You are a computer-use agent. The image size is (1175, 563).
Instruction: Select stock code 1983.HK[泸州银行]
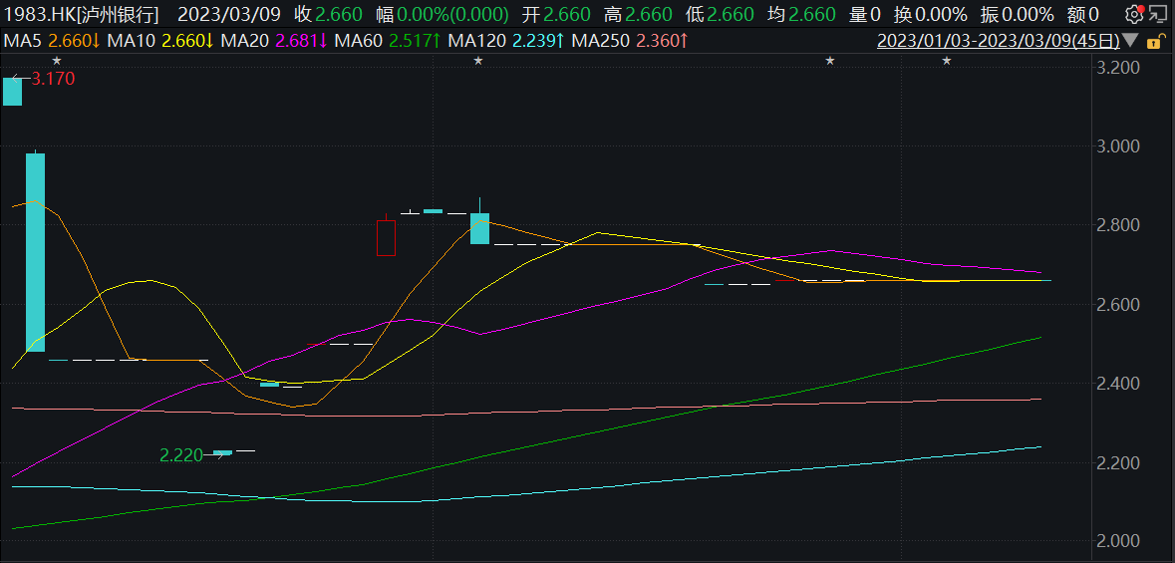(82, 14)
